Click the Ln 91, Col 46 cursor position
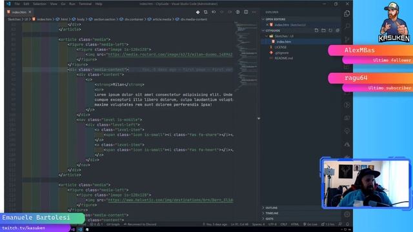Viewport: 413px width, 232px height. (239, 224)
